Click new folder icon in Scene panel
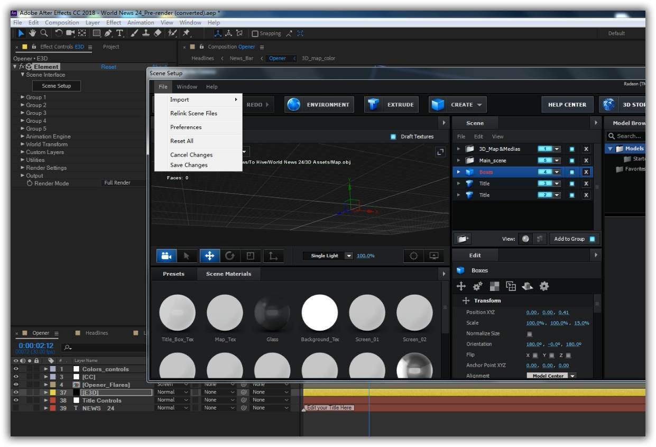This screenshot has height=447, width=656. tap(464, 239)
